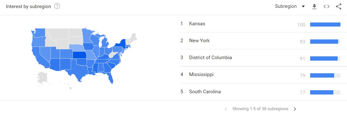Open the South Carolina entry
347x117 pixels.
point(260,92)
